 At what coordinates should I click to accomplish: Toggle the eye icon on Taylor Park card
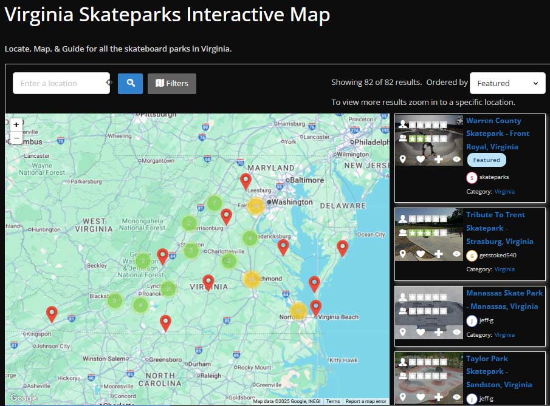pyautogui.click(x=458, y=398)
